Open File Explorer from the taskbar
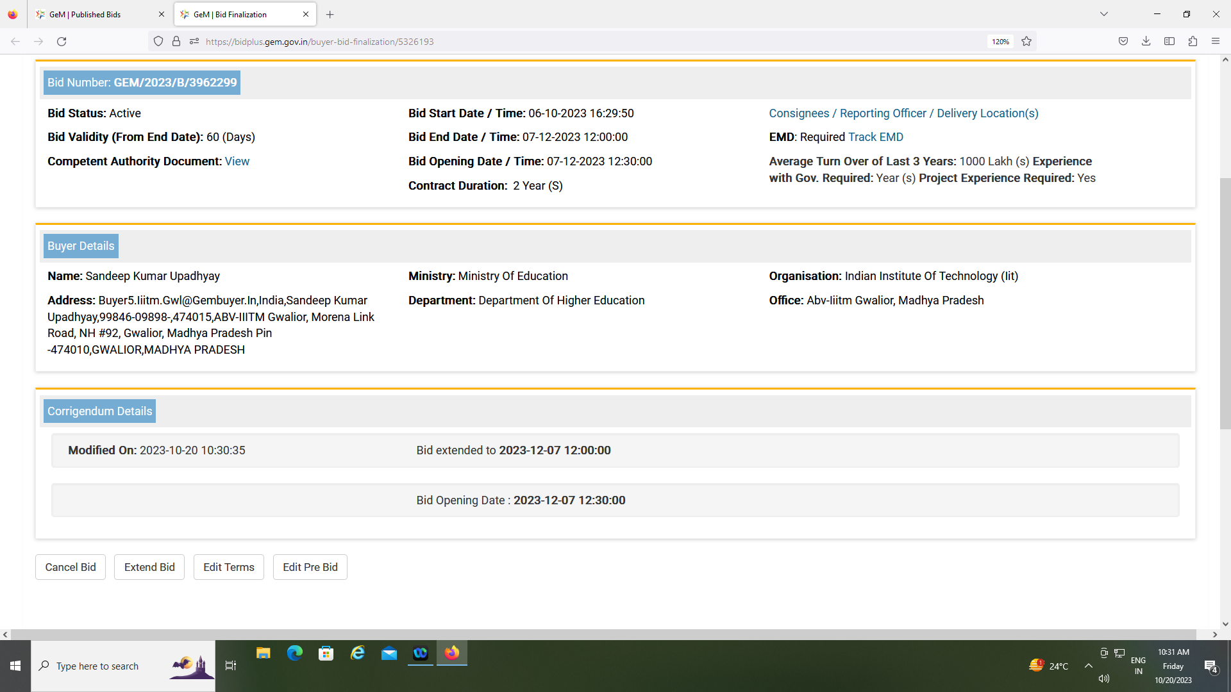The width and height of the screenshot is (1231, 692). pos(264,653)
